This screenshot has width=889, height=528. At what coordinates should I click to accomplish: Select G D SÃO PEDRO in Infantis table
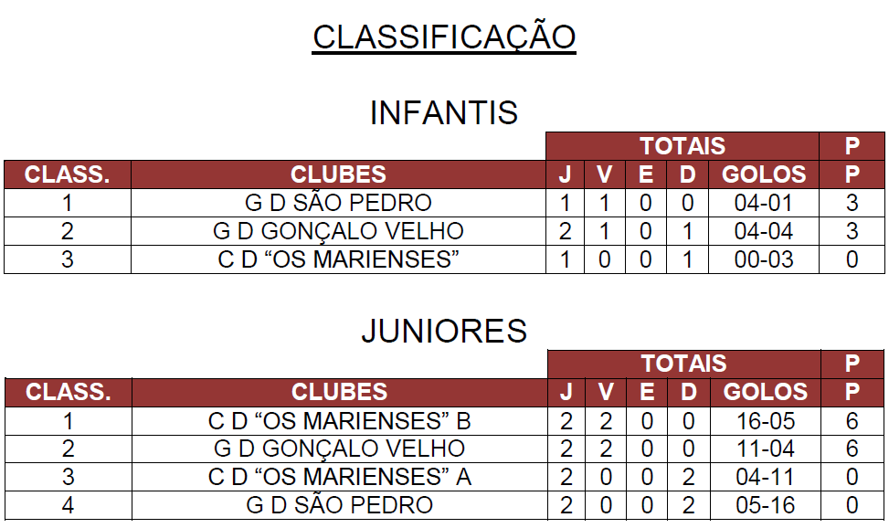338,203
